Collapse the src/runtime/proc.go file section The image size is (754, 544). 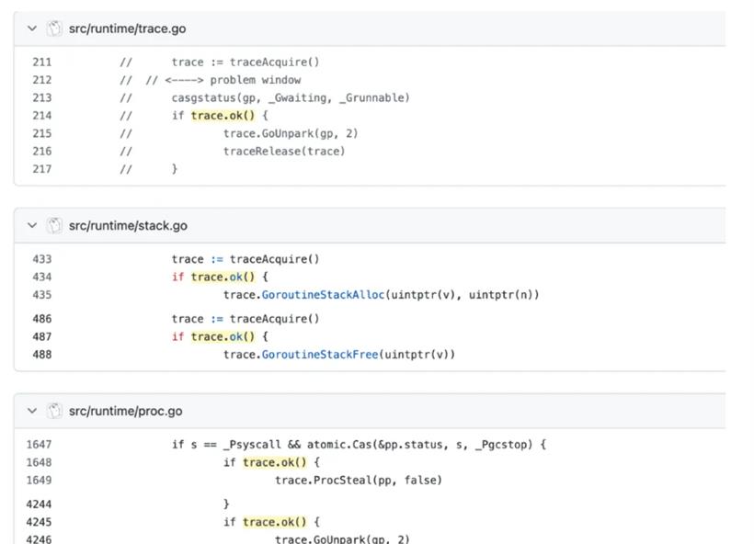[x=32, y=411]
